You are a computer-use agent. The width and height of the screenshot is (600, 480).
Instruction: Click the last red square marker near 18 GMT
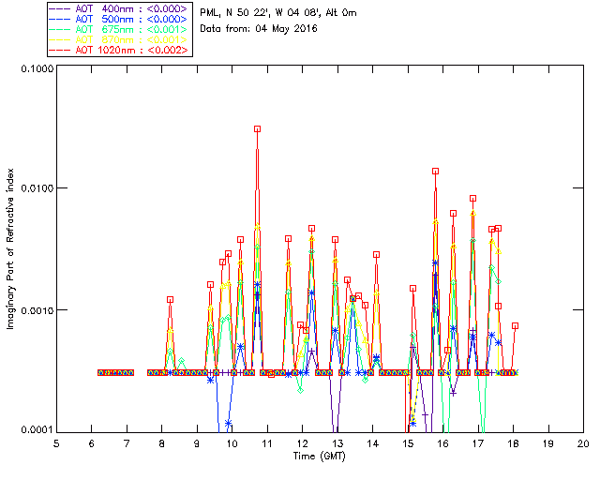coord(516,325)
